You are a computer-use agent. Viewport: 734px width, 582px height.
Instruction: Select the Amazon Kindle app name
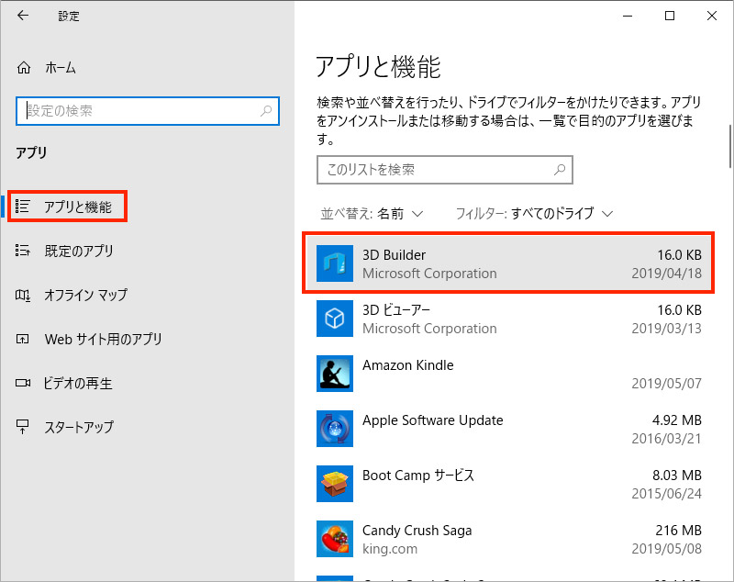coord(407,365)
